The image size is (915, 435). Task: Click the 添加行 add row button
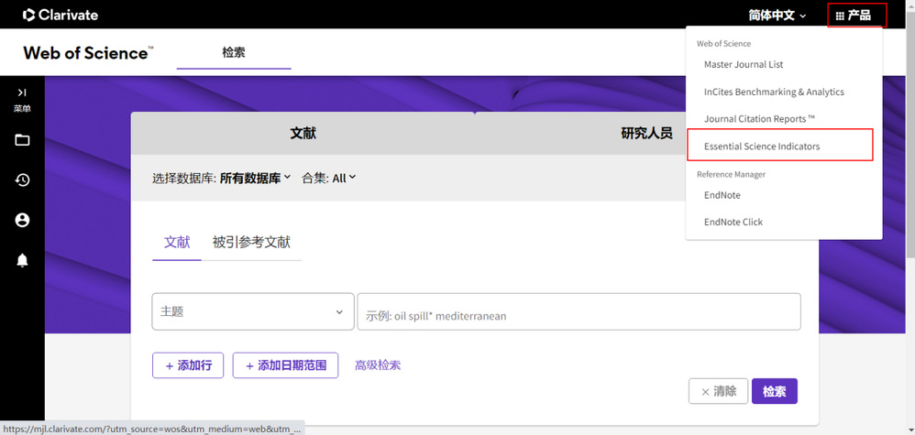(x=187, y=365)
